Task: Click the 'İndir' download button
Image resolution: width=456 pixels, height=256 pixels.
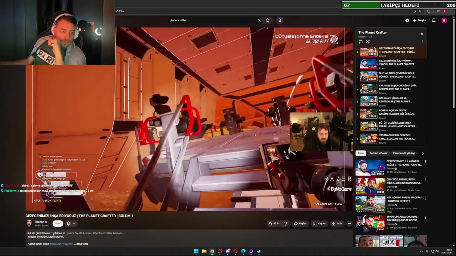Action: click(x=337, y=224)
